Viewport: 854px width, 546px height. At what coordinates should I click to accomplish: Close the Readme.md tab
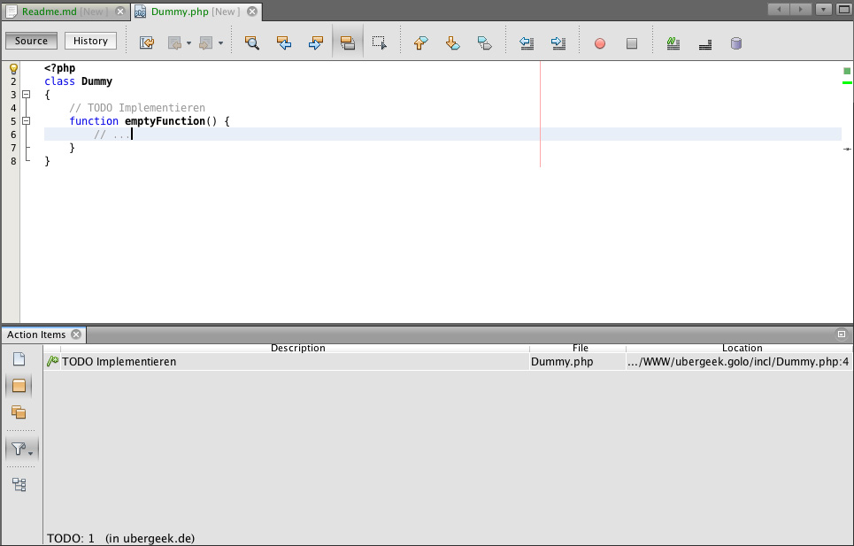(120, 12)
